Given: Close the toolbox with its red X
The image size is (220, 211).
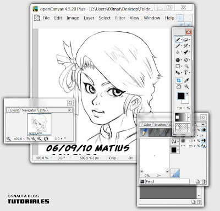Looking at the screenshot, I should tap(189, 32).
